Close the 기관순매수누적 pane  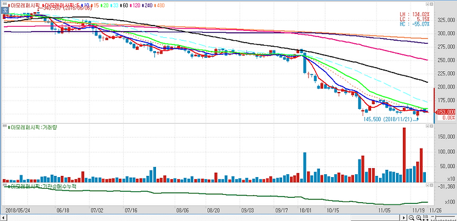(431, 185)
